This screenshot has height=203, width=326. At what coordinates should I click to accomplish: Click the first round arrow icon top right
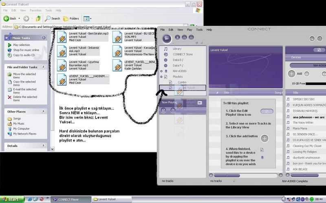pos(312,39)
